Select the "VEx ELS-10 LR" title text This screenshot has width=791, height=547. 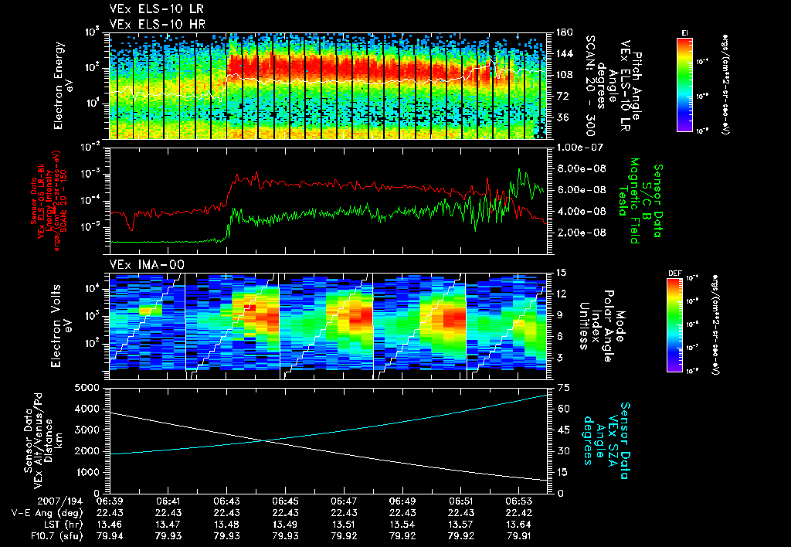[156, 9]
